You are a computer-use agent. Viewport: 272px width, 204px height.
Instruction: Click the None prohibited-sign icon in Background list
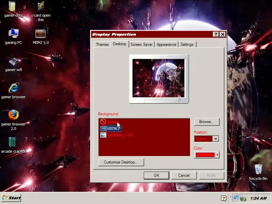click(103, 122)
